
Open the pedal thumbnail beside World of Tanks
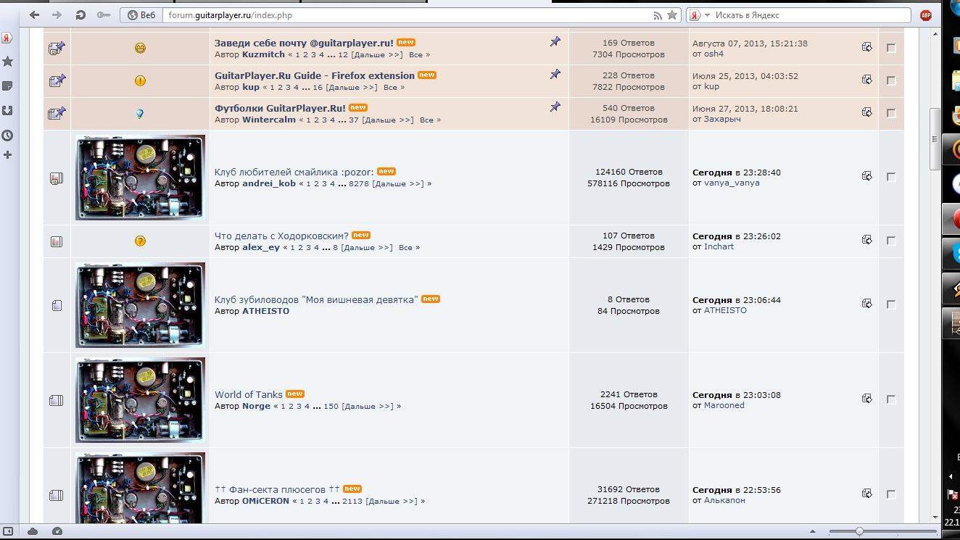[140, 400]
